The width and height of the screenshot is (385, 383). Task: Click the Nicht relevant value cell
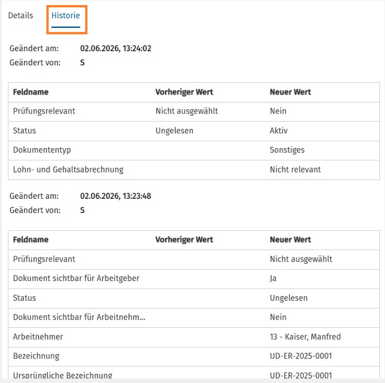coord(296,169)
